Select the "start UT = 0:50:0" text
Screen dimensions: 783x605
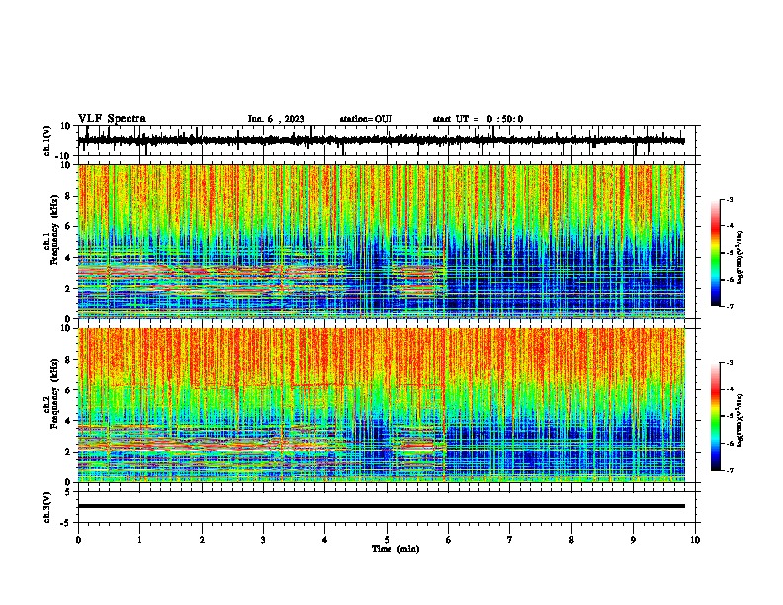(478, 119)
